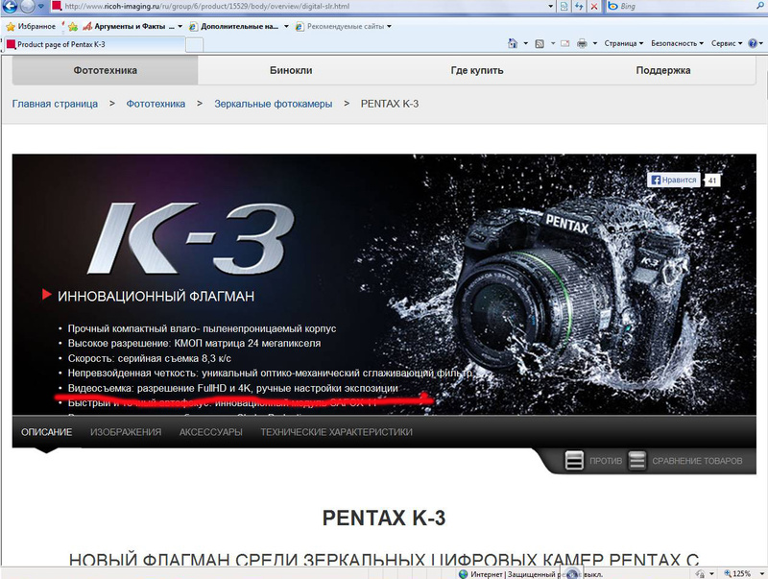This screenshot has height=579, width=768.
Task: Click the ИННОВАЦИОННЫЙ ФЛАГМАН heading
Action: [156, 296]
